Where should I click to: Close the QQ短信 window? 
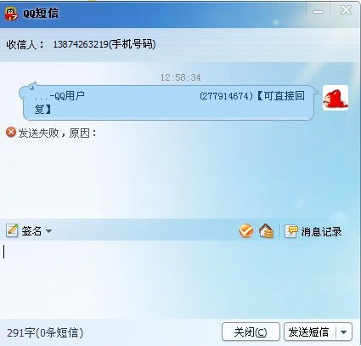(346, 10)
